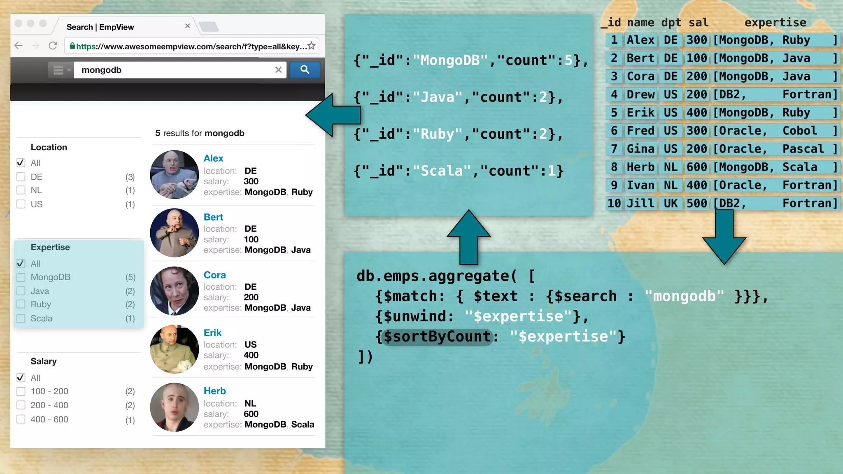Uncheck All under Salary
843x474 pixels.
point(21,378)
